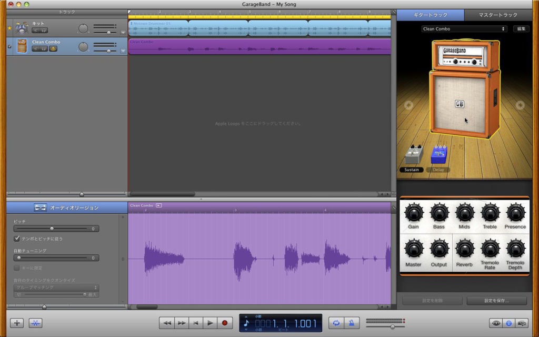Click the トラック column header
The width and height of the screenshot is (539, 337).
[x=67, y=12]
